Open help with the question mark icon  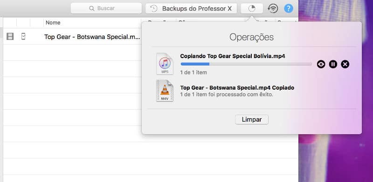tap(288, 8)
